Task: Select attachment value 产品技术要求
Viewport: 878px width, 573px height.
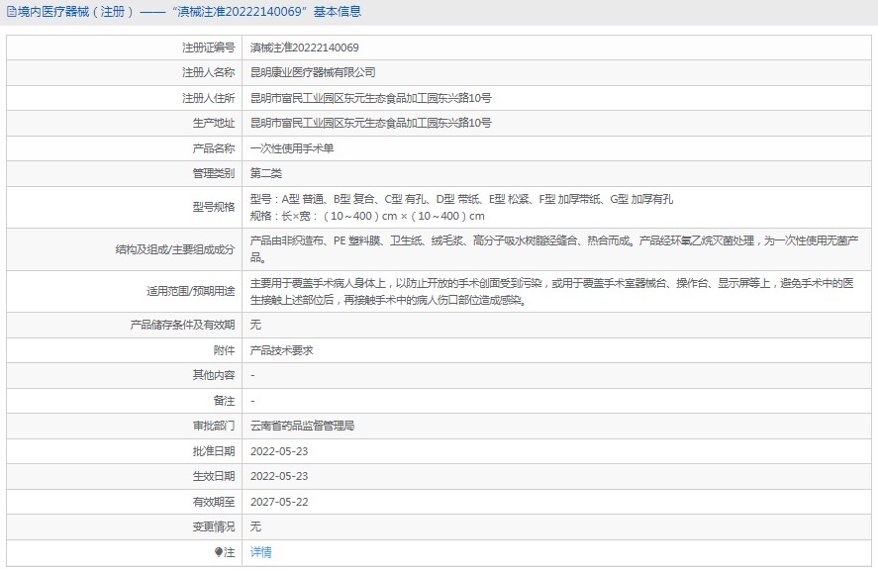Action: pyautogui.click(x=282, y=350)
